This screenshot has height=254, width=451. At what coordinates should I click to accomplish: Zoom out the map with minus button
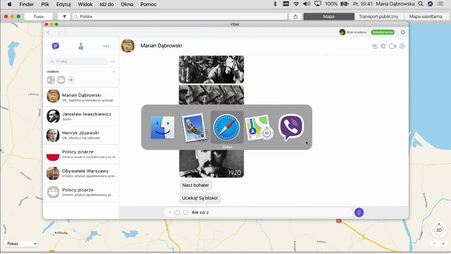click(434, 244)
